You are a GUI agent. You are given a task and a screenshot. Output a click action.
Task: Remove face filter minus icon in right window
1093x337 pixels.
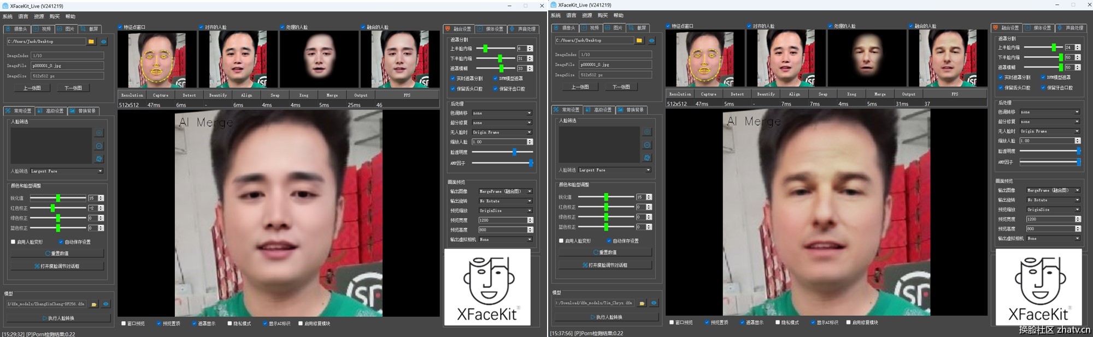click(x=647, y=145)
